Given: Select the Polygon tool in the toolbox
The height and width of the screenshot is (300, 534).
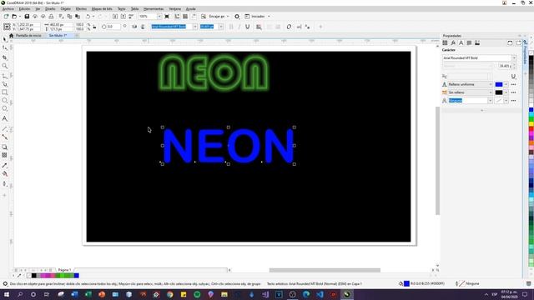Looking at the screenshot, I should [5, 108].
